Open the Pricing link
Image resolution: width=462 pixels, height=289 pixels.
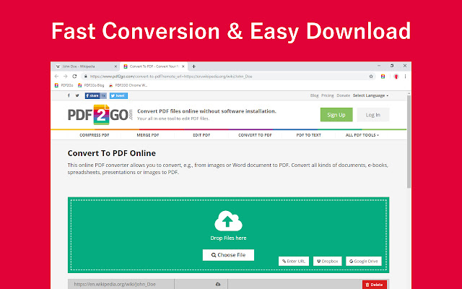coord(327,95)
